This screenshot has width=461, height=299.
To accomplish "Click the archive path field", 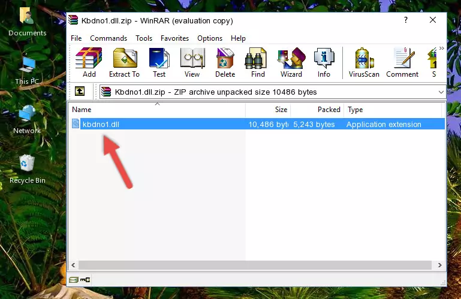I will coord(273,92).
